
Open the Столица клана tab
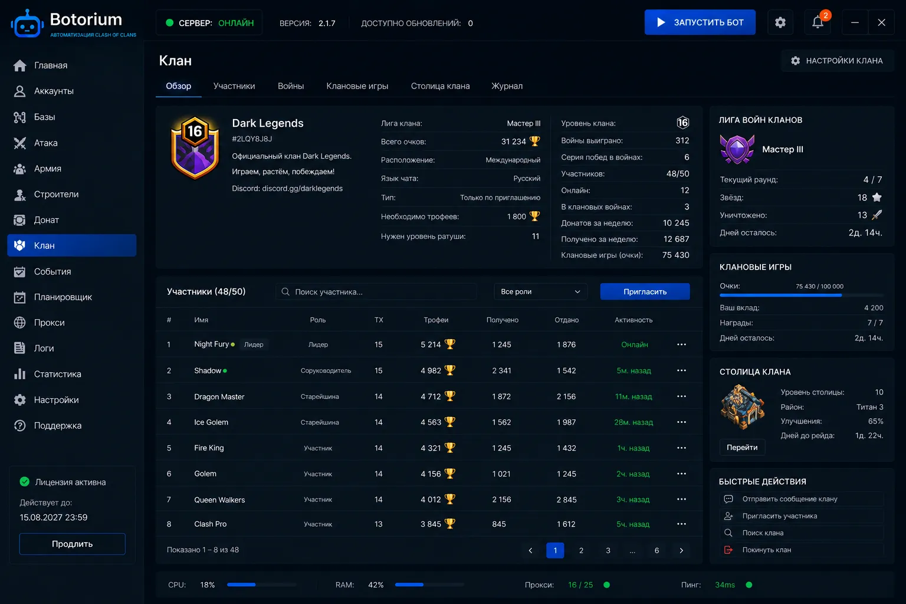click(441, 86)
